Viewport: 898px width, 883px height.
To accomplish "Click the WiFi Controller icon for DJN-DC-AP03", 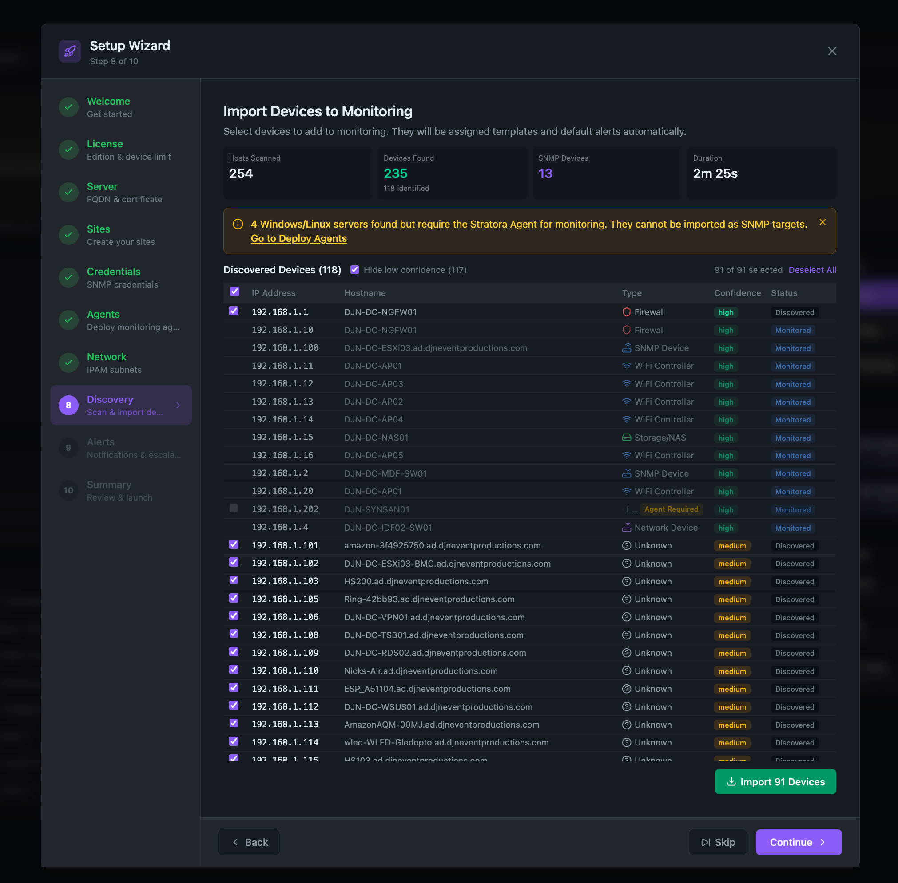I will pos(626,383).
